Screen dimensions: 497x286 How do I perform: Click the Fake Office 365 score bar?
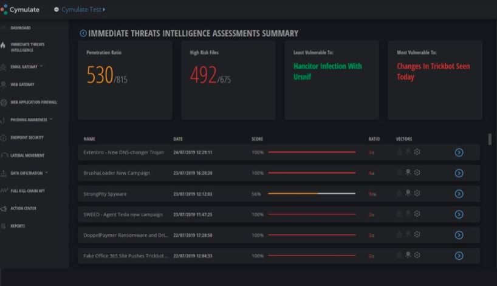click(312, 256)
